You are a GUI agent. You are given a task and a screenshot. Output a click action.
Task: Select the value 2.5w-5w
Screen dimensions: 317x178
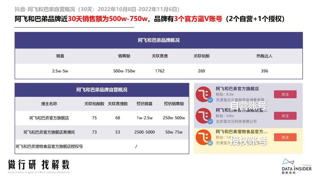[x=60, y=71]
